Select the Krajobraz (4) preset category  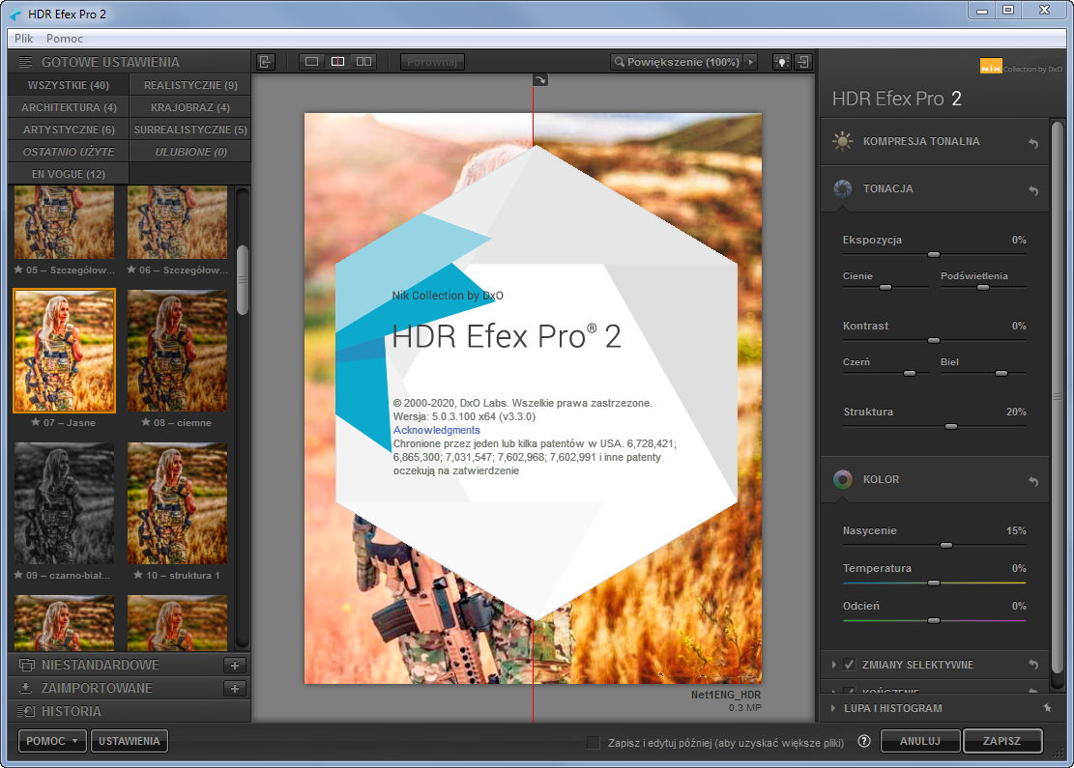click(x=190, y=107)
